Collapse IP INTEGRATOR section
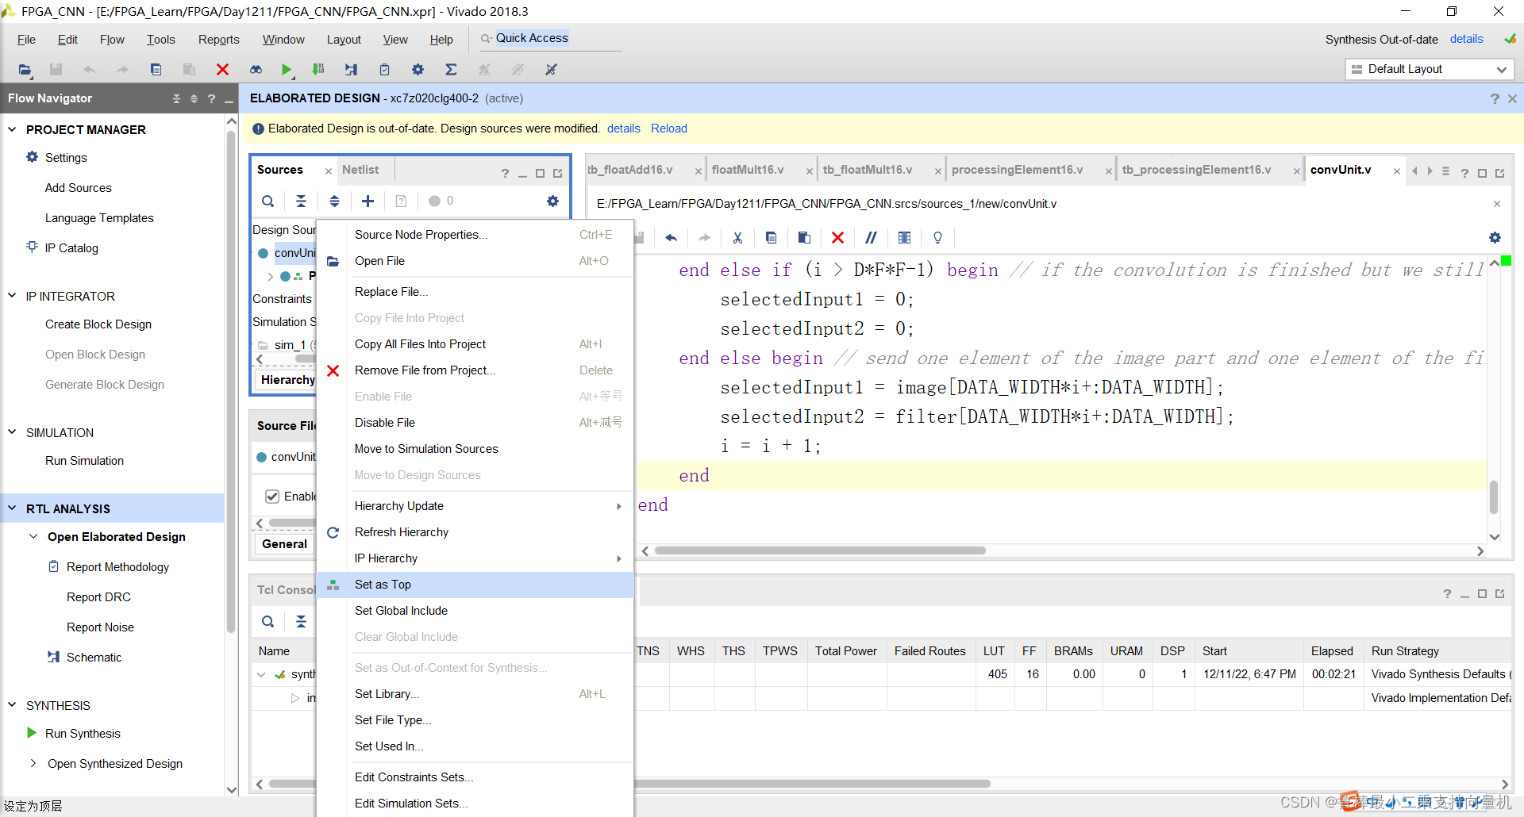The image size is (1524, 817). pos(12,296)
